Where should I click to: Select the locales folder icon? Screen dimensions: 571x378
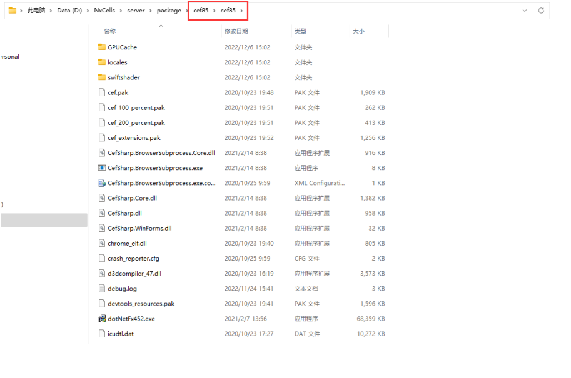coord(102,62)
